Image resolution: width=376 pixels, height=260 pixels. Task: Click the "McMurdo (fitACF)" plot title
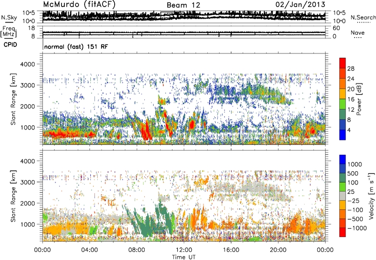pyautogui.click(x=79, y=5)
